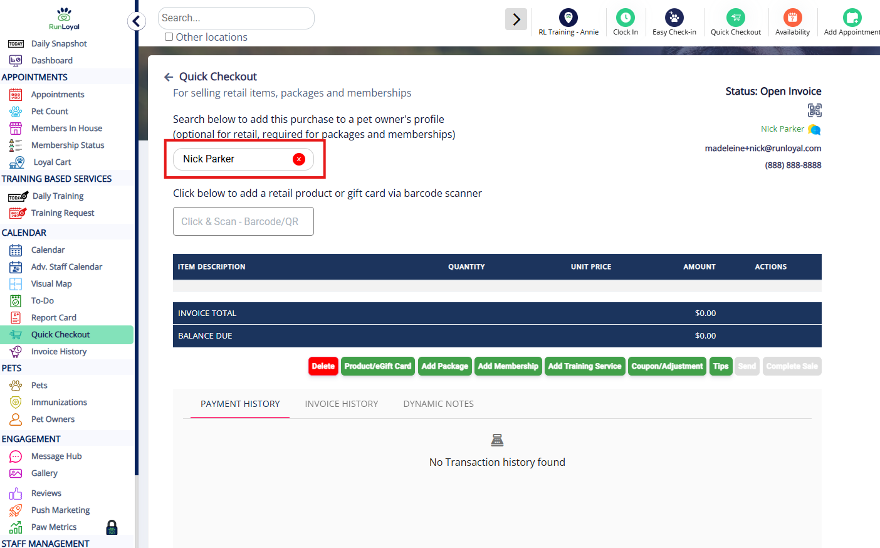Click the red Delete button

323,366
